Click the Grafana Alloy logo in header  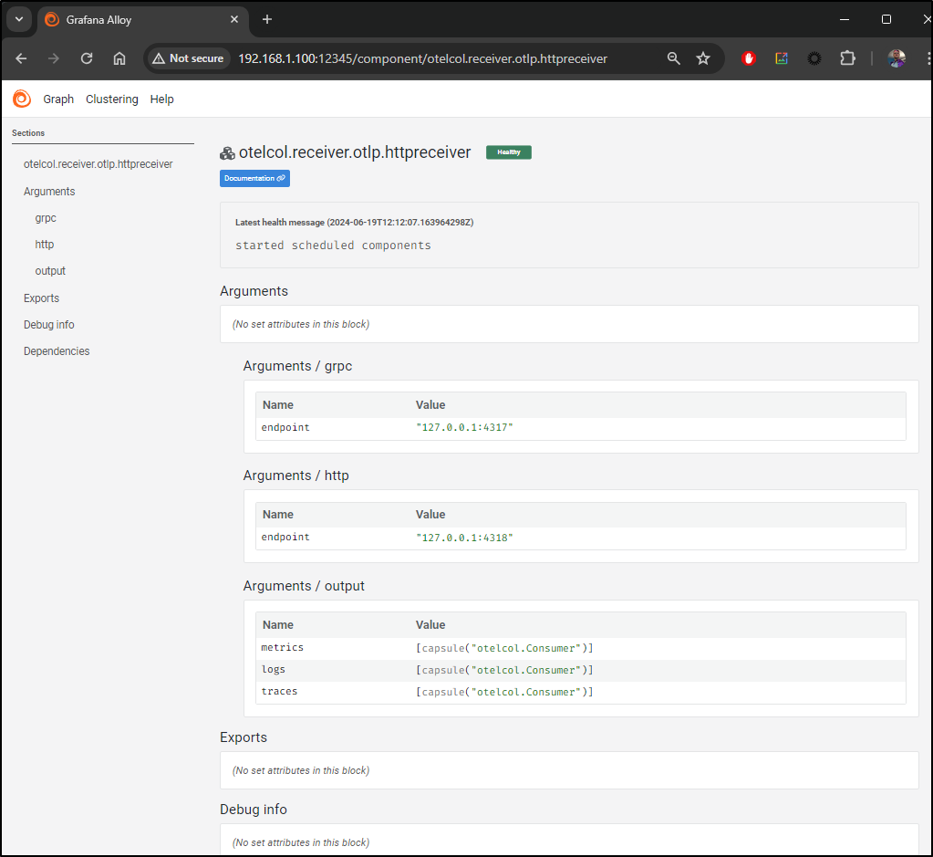tap(22, 99)
